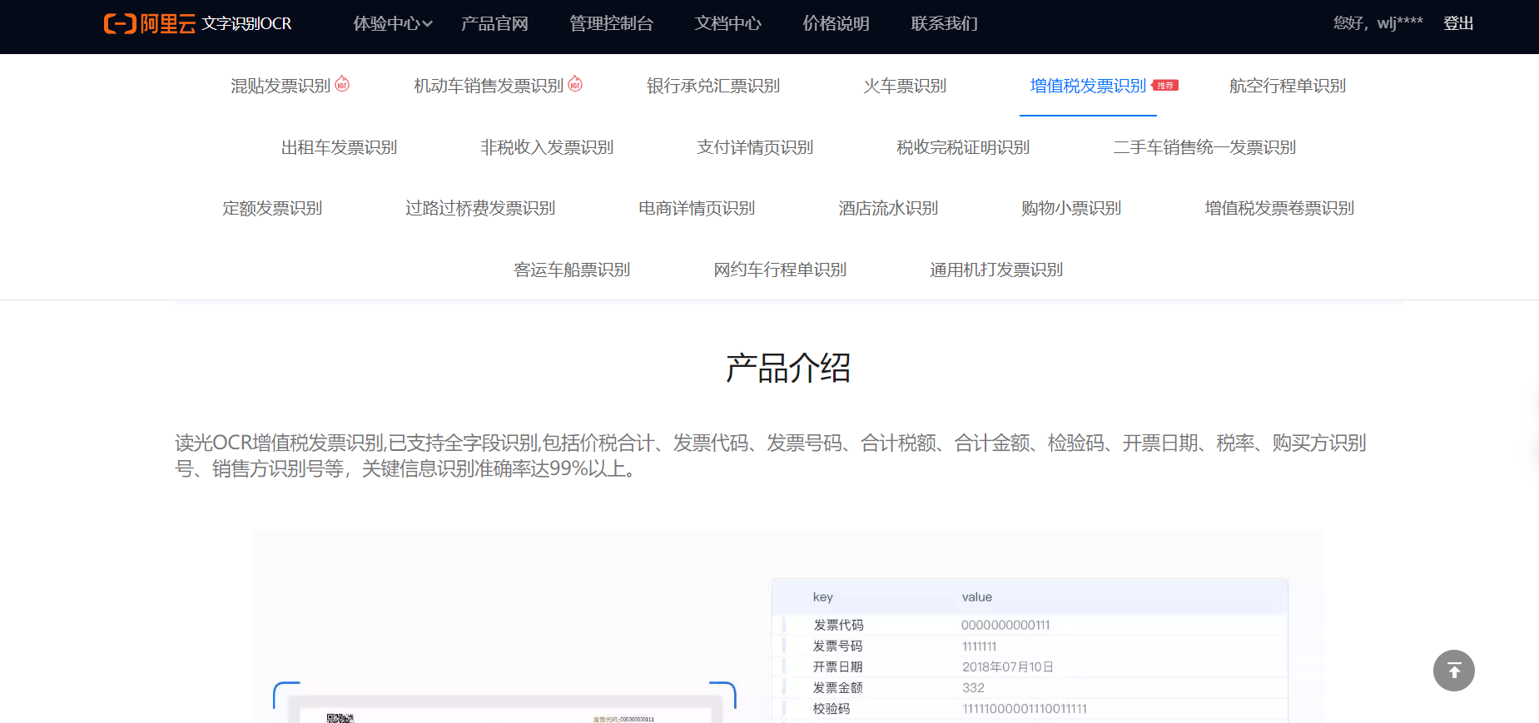This screenshot has height=723, width=1539.
Task: Click the 校验码 value 11111000001110011111
Action: [1025, 708]
